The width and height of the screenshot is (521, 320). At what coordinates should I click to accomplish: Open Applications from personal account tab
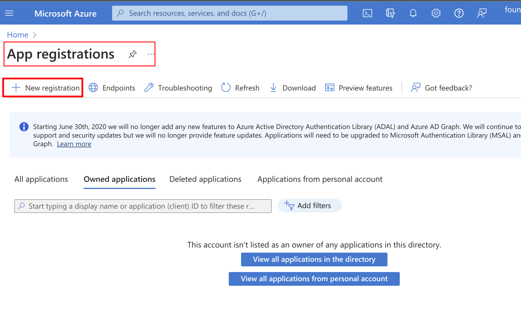pos(320,179)
